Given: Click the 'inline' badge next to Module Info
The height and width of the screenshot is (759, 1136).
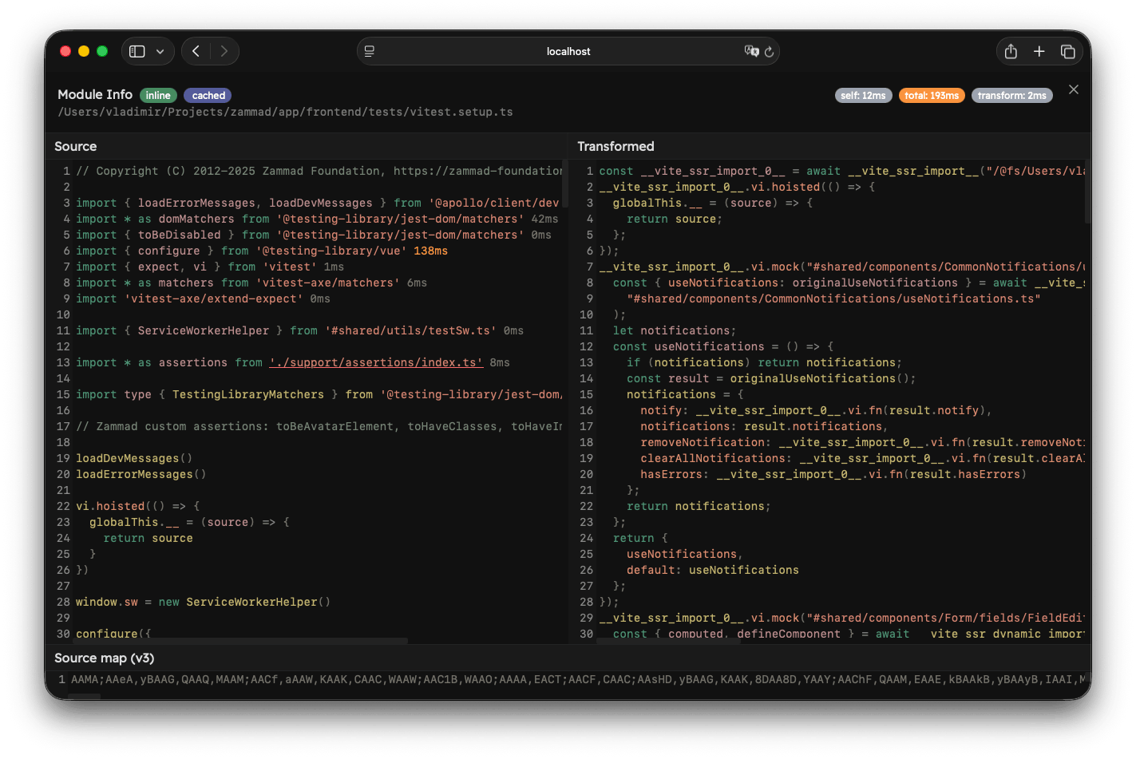Looking at the screenshot, I should pos(158,94).
